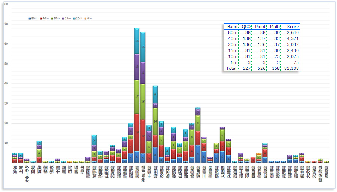
Task: Click the 10m cyan legend marker
Action: pos(74,18)
